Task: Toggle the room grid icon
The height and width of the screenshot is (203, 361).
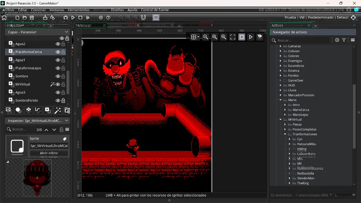Action: [194, 37]
